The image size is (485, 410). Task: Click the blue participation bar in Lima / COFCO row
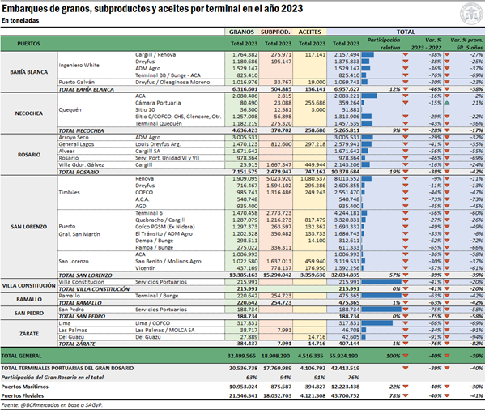click(377, 323)
